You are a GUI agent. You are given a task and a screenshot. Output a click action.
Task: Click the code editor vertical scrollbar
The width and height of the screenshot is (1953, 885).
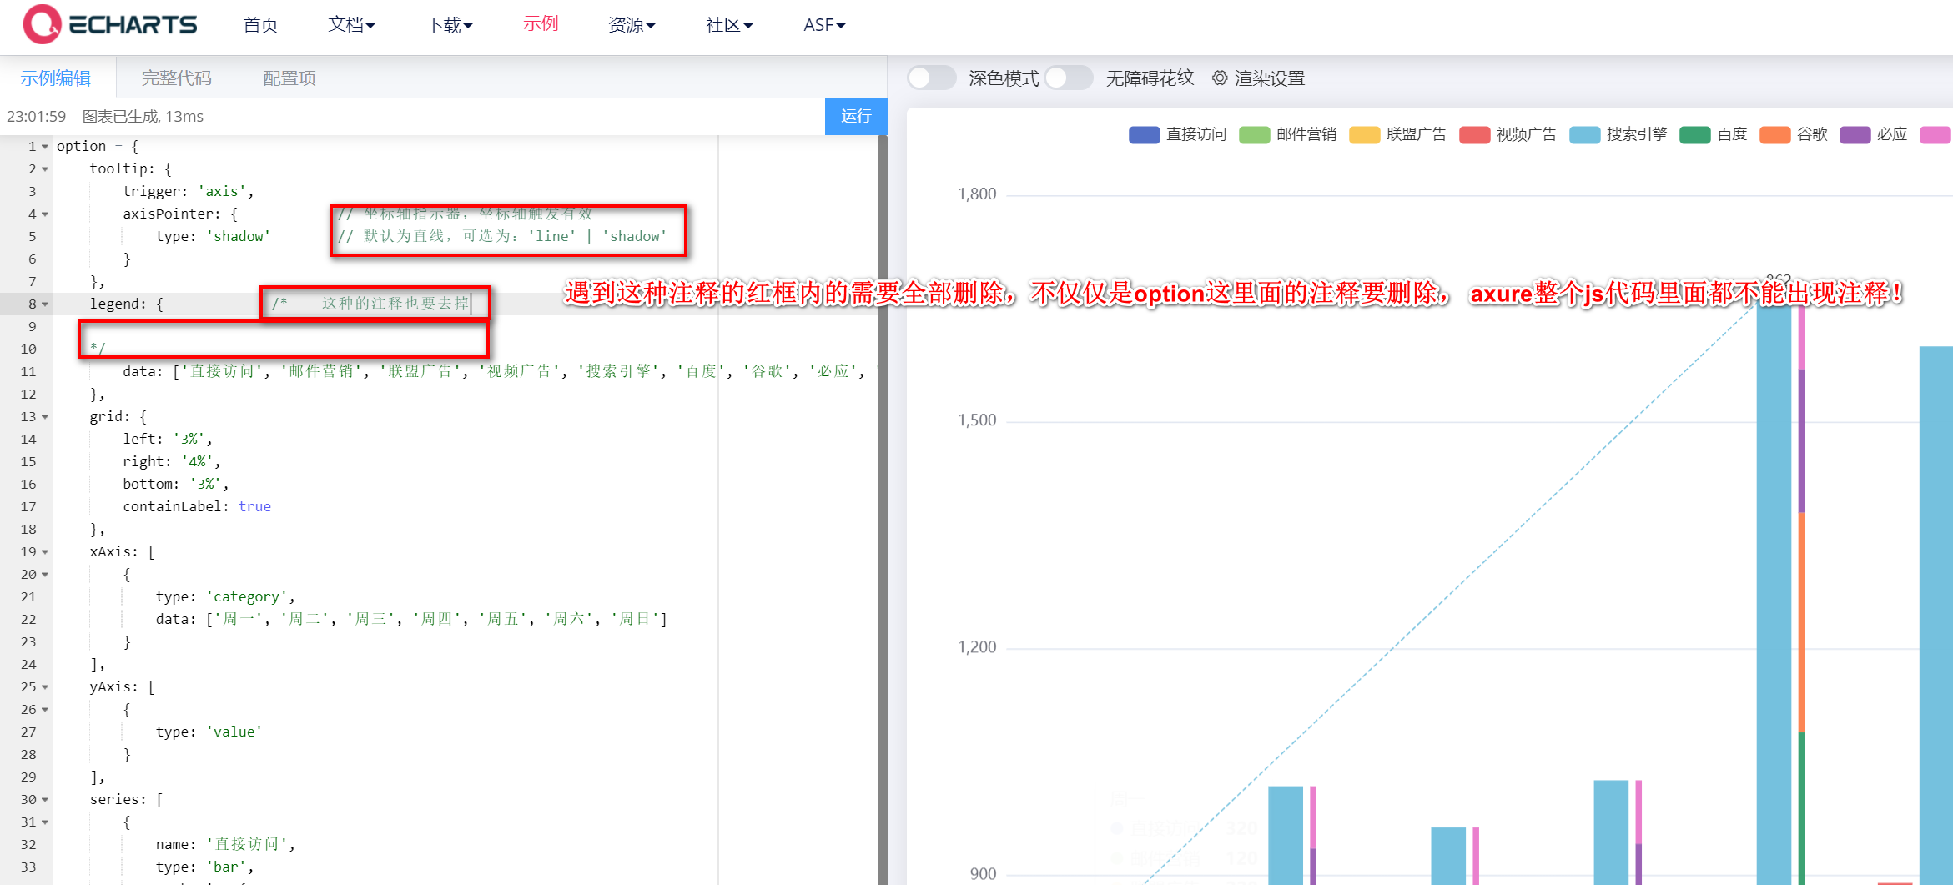(x=882, y=509)
